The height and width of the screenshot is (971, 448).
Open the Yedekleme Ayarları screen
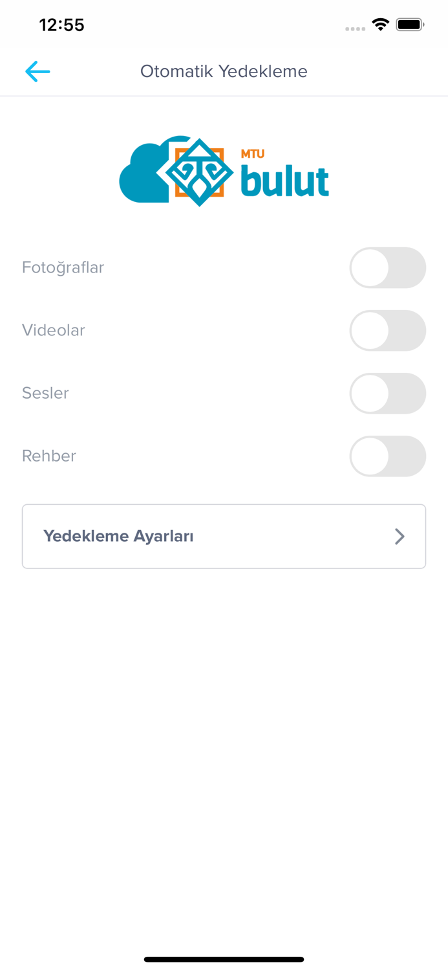224,536
